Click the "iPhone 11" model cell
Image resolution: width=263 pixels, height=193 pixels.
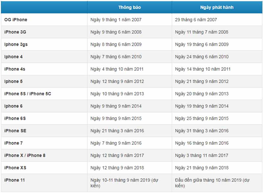(x=14, y=180)
